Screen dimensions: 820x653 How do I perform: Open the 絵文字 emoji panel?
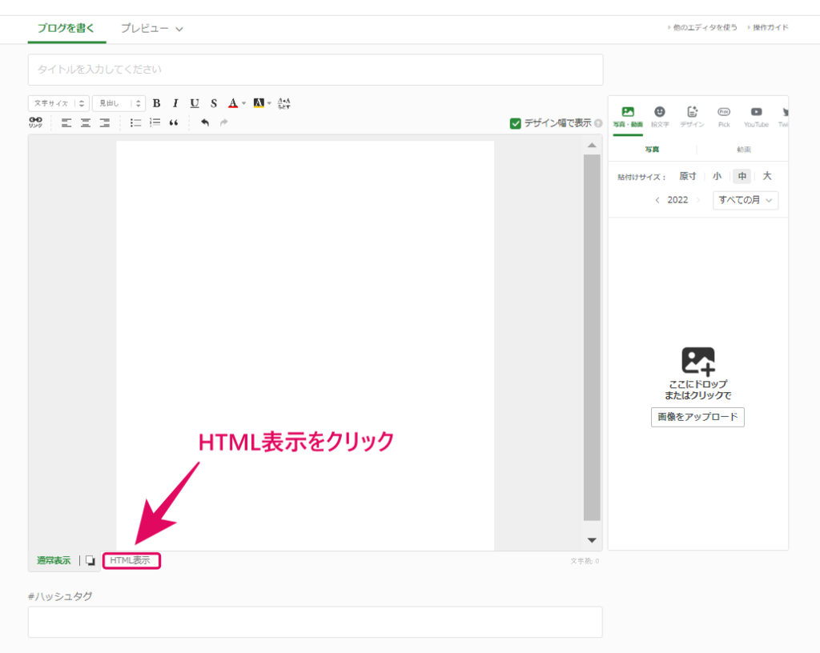tap(659, 116)
